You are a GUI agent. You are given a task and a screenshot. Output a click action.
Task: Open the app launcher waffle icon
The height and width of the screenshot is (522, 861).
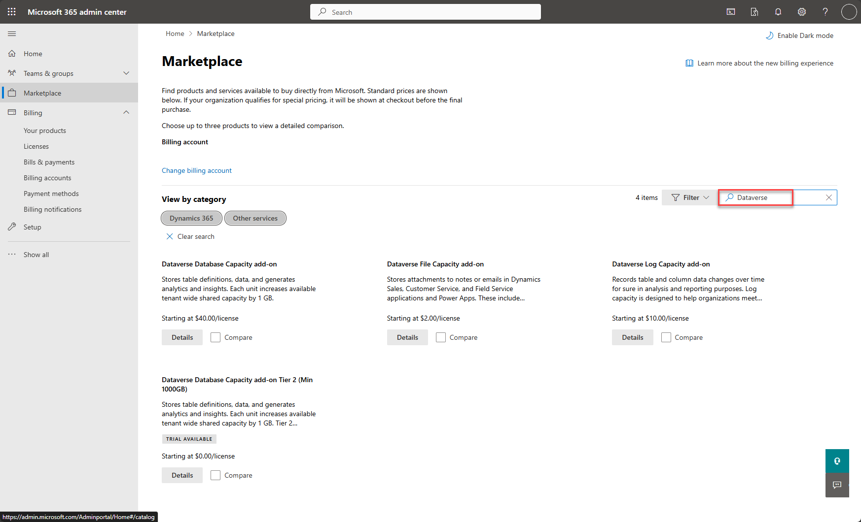coord(12,12)
